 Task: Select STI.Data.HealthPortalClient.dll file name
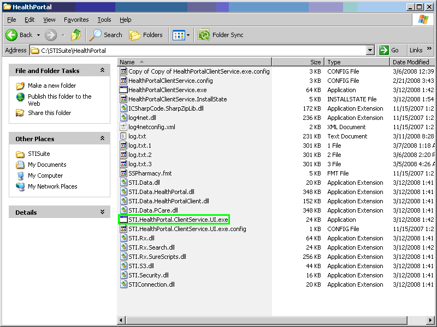tap(169, 201)
